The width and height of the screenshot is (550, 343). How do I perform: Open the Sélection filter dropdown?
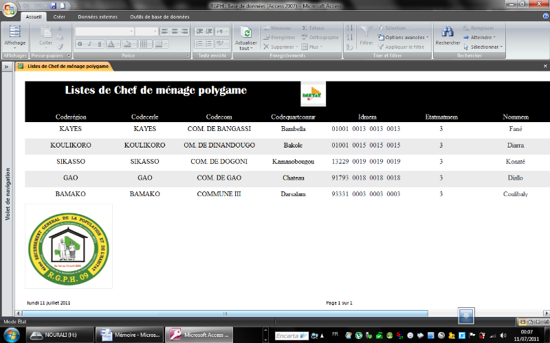(x=393, y=28)
